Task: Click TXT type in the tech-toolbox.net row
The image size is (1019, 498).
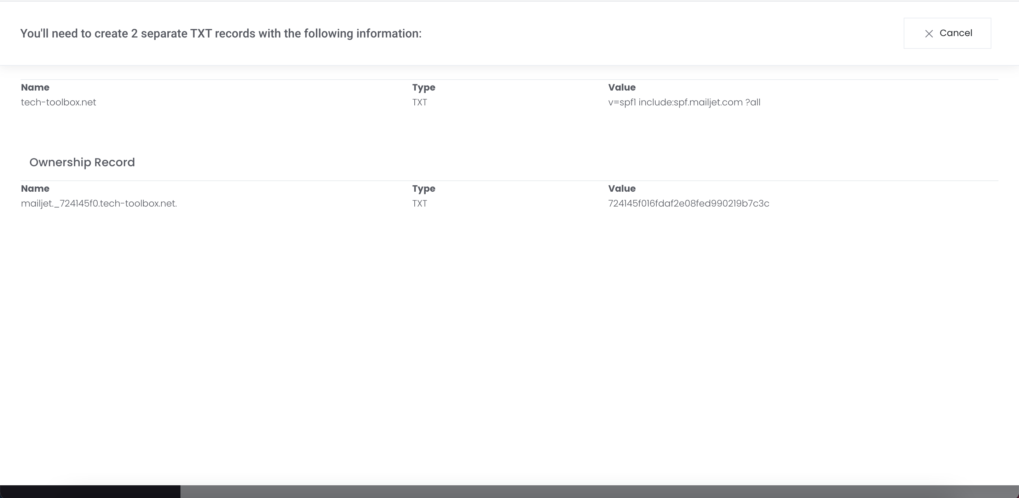Action: tap(419, 103)
